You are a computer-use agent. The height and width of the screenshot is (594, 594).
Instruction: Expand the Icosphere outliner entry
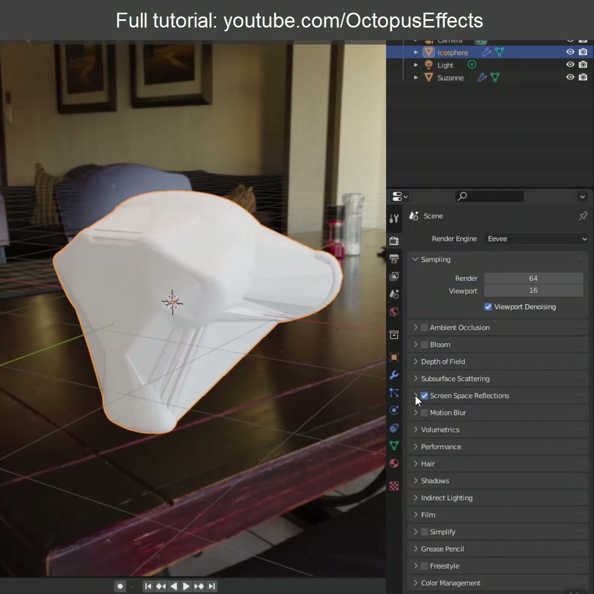416,52
